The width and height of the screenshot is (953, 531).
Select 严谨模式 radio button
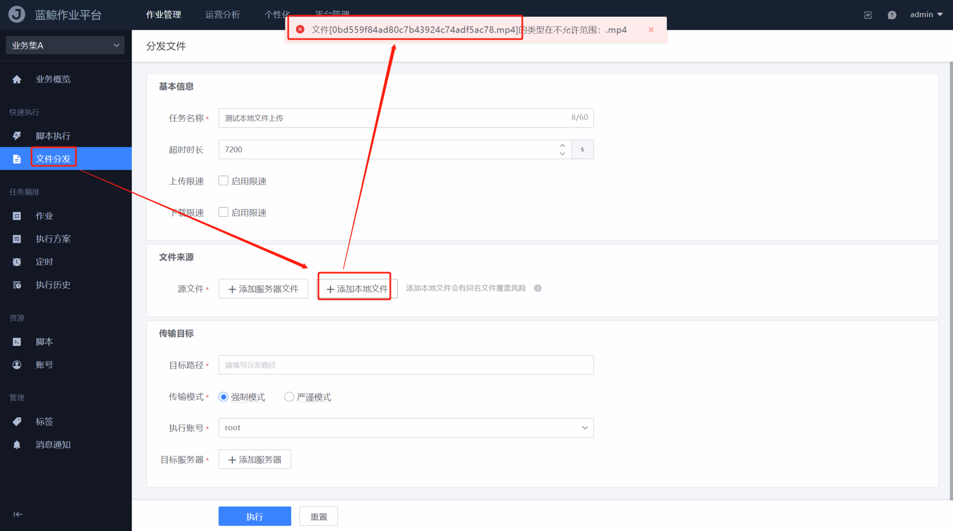289,397
